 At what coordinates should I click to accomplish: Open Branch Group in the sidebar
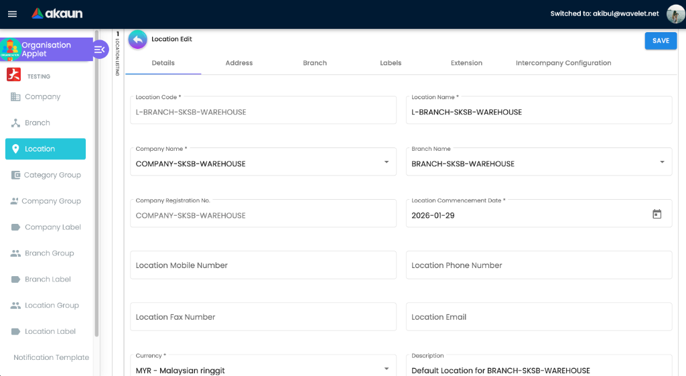tap(46, 253)
